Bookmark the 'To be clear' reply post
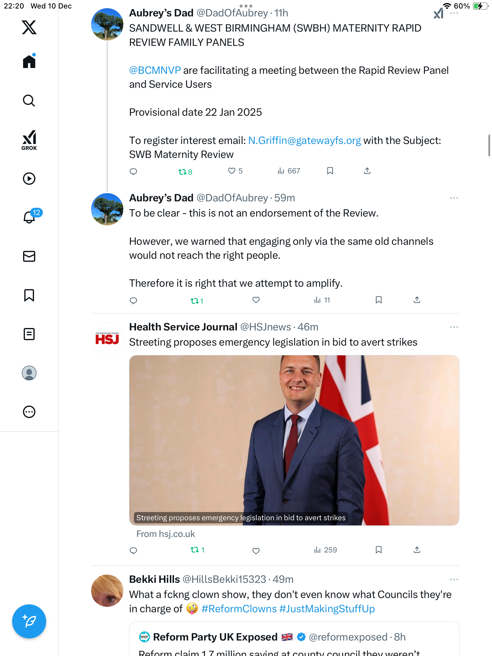This screenshot has height=656, width=492. pos(378,300)
